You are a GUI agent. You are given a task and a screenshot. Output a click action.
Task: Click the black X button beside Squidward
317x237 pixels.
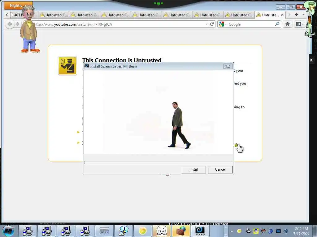pyautogui.click(x=311, y=60)
